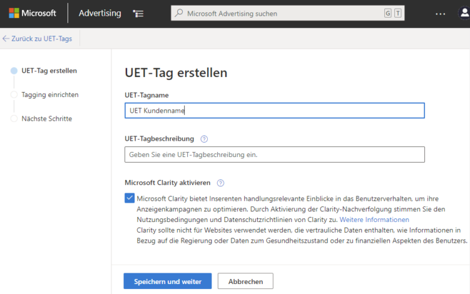Go to UET-Tag erstellen step
Screen dimensions: 470x294
[49, 71]
